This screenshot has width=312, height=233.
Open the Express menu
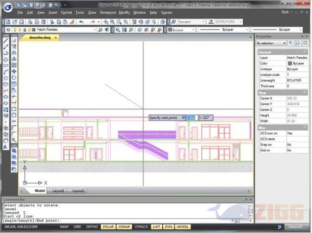pyautogui.click(x=167, y=12)
